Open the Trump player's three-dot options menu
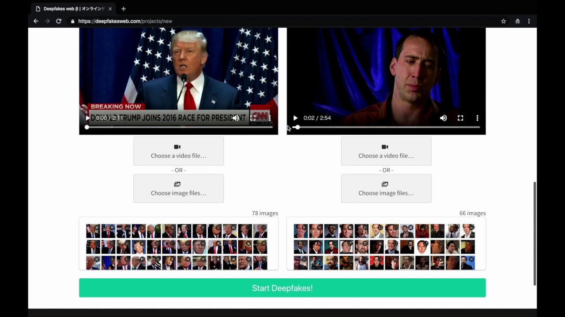565x317 pixels. (x=270, y=118)
